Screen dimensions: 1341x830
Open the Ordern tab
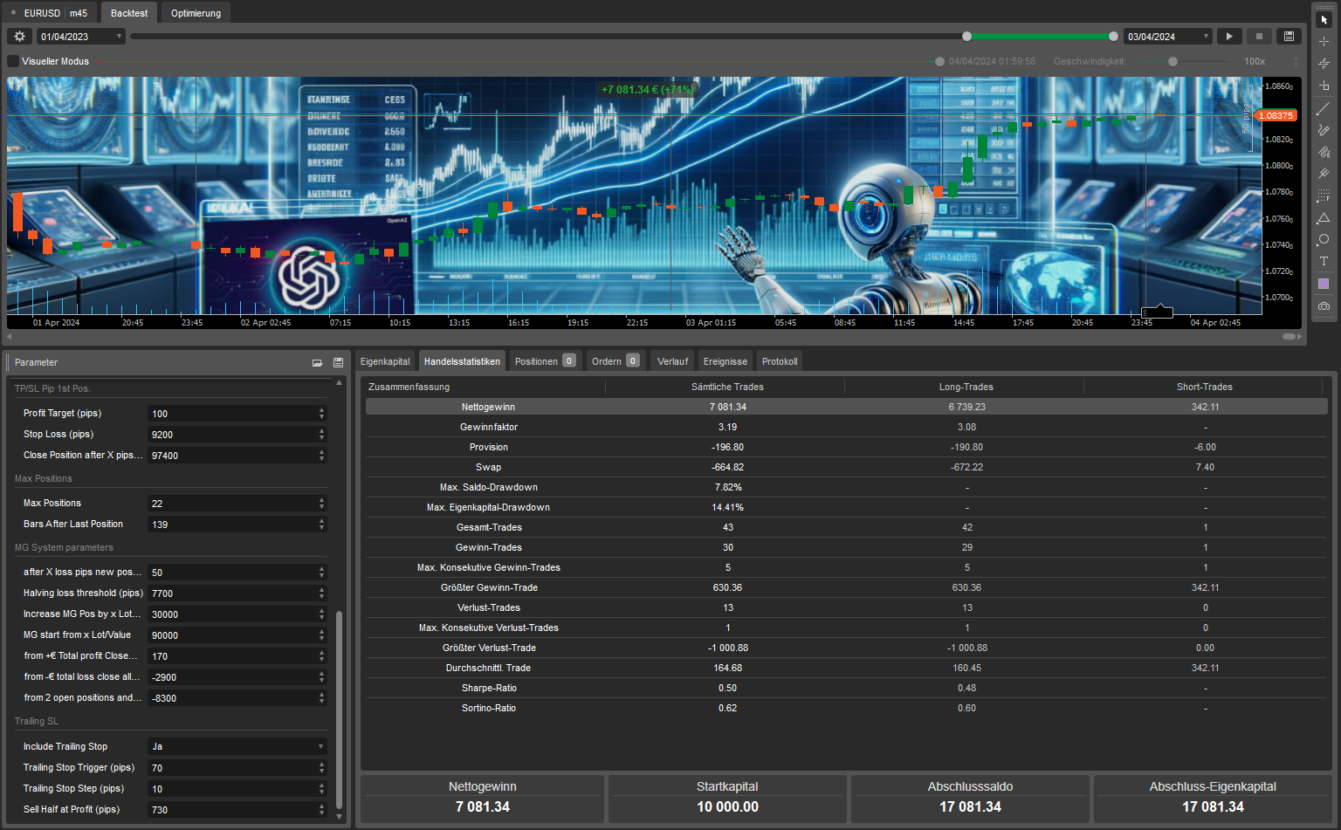pos(615,361)
